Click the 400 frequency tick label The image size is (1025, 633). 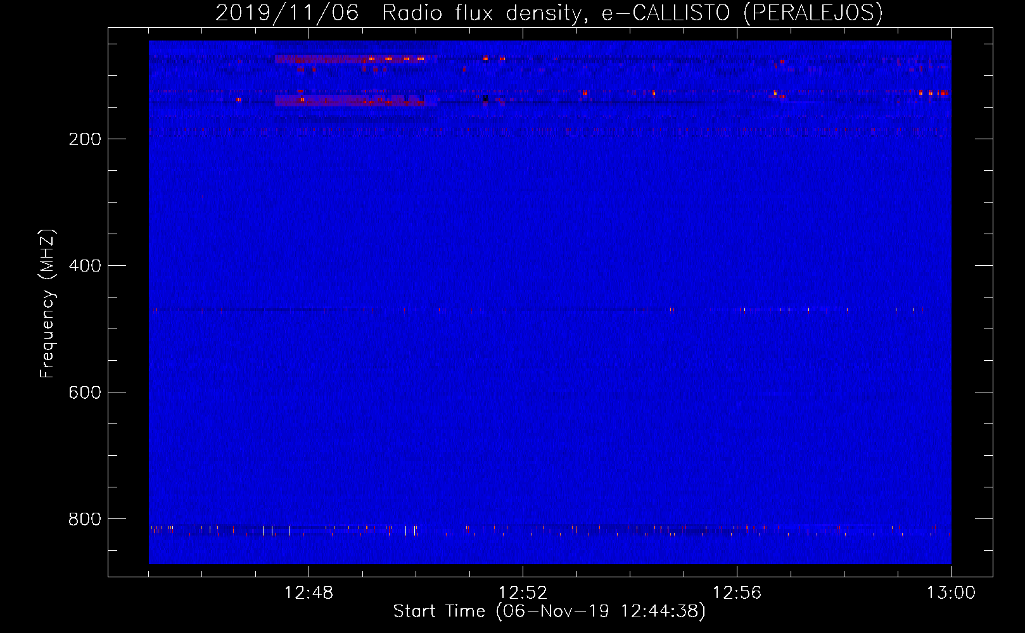[x=85, y=266]
